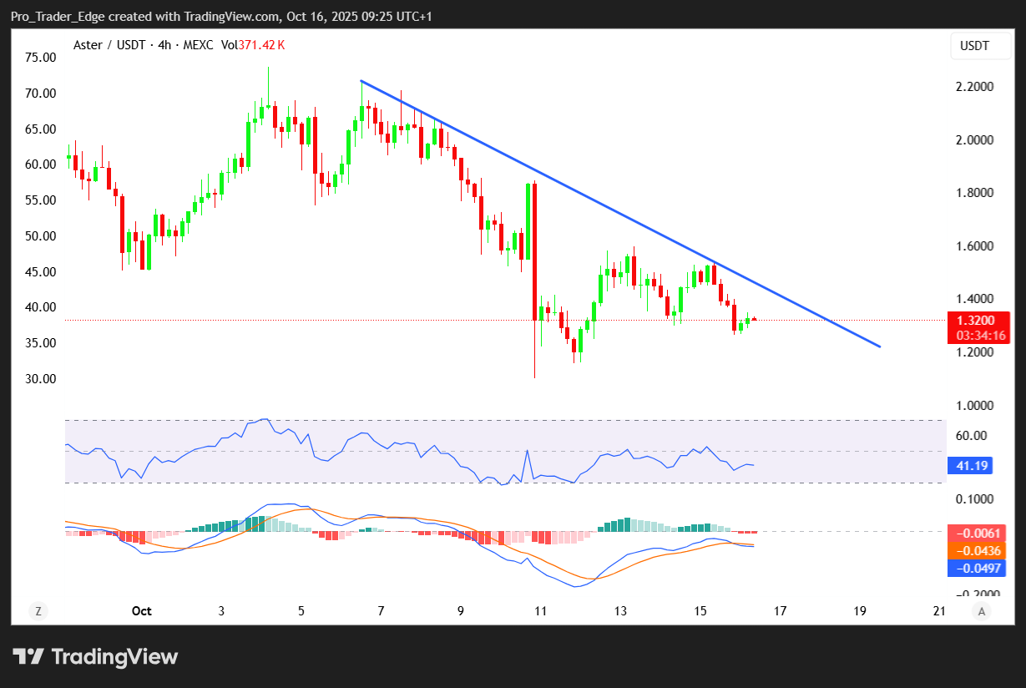Click the Z timezone button
The image size is (1026, 688).
(38, 611)
